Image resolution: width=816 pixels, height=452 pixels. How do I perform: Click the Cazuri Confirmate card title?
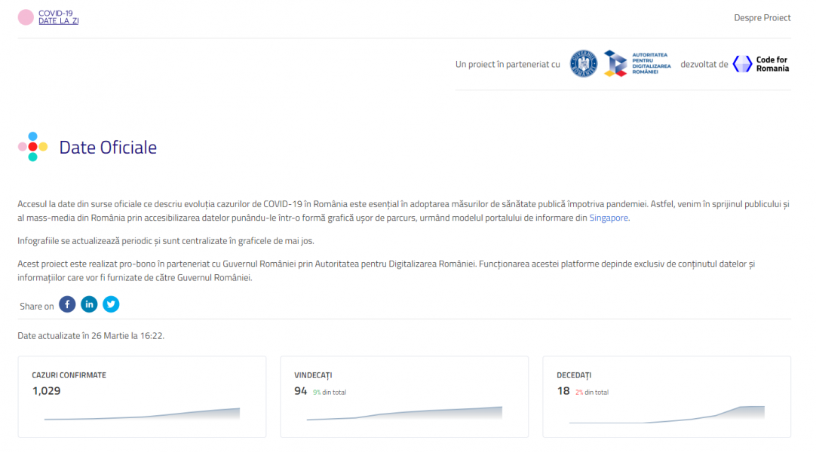(x=69, y=375)
